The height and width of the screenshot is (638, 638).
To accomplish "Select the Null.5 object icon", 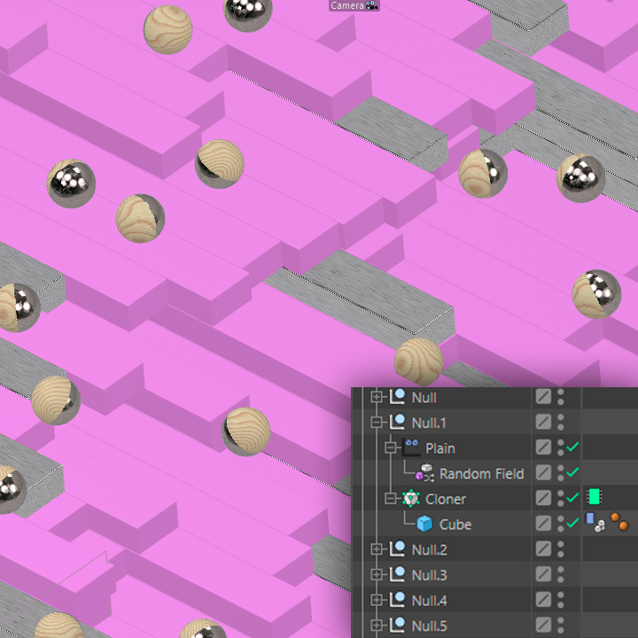I will point(398,625).
